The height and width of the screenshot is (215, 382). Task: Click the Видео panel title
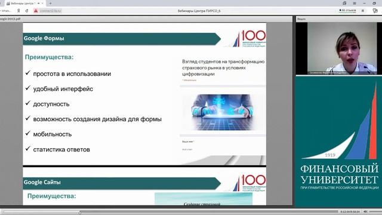pos(301,19)
